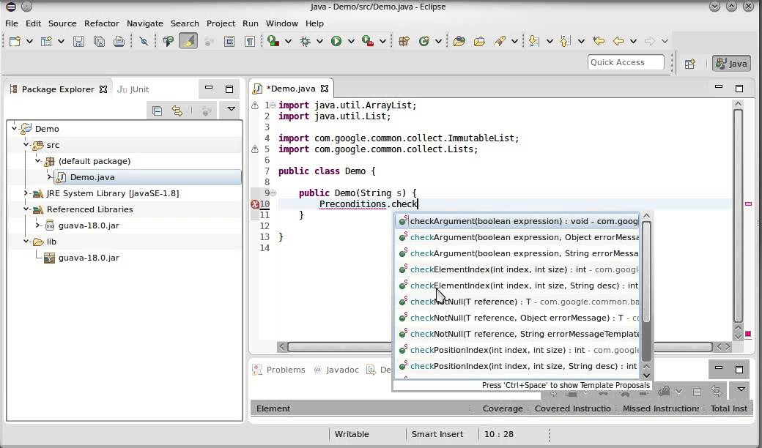The height and width of the screenshot is (448, 762).
Task: Click the Coverage launch icon
Action: coord(273,41)
